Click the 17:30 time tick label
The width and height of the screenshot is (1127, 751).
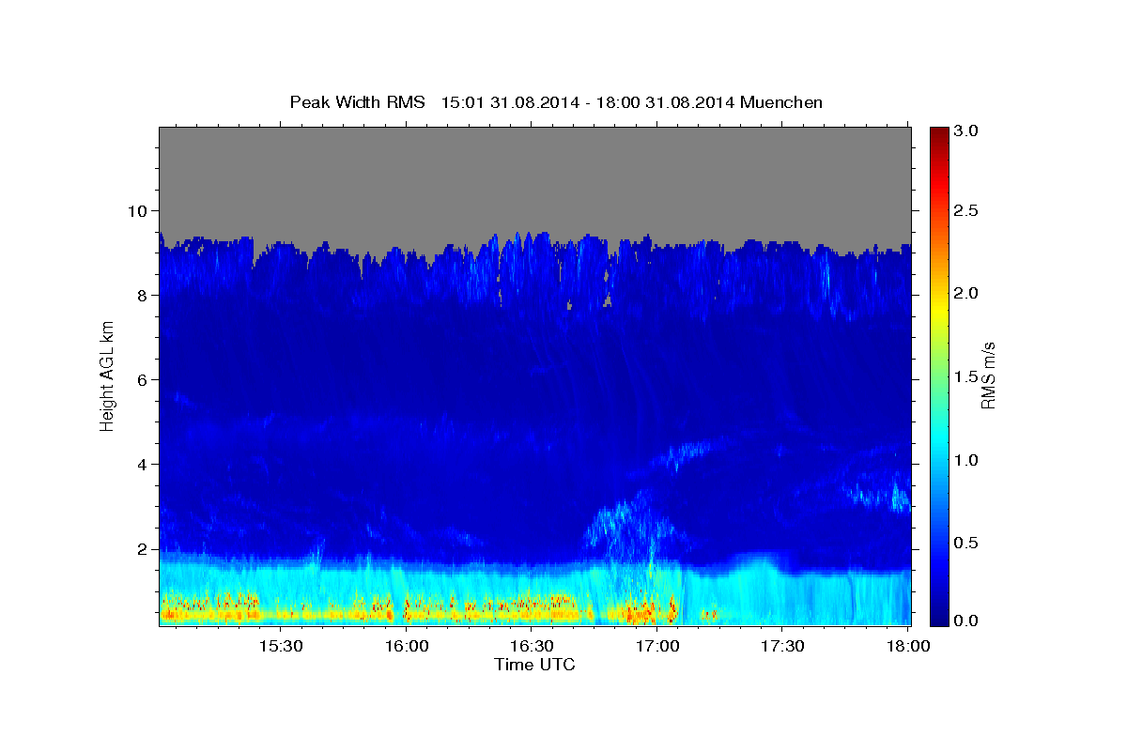783,647
